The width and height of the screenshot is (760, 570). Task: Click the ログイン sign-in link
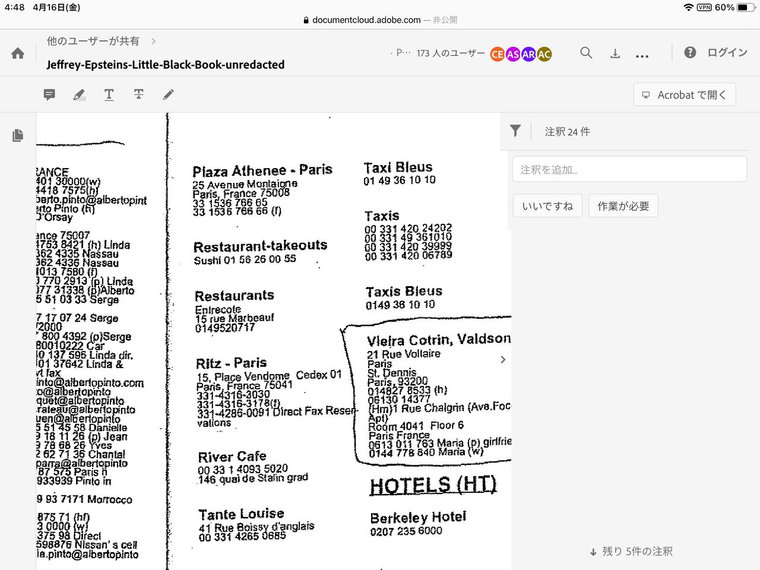pos(727,52)
